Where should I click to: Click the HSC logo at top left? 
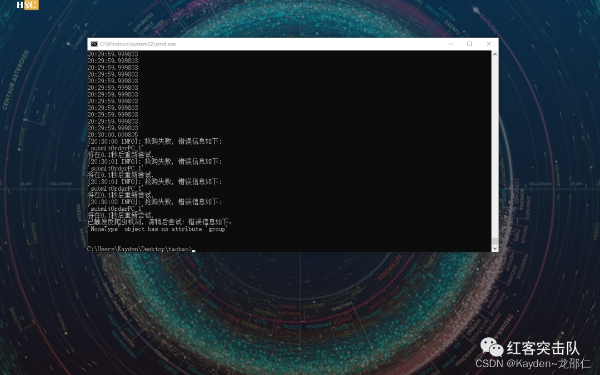click(x=27, y=5)
